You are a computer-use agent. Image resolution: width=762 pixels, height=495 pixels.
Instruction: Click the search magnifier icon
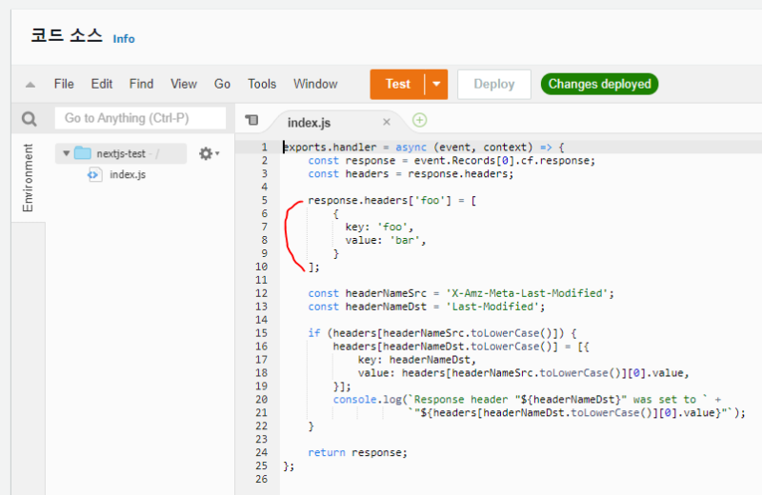(x=30, y=119)
